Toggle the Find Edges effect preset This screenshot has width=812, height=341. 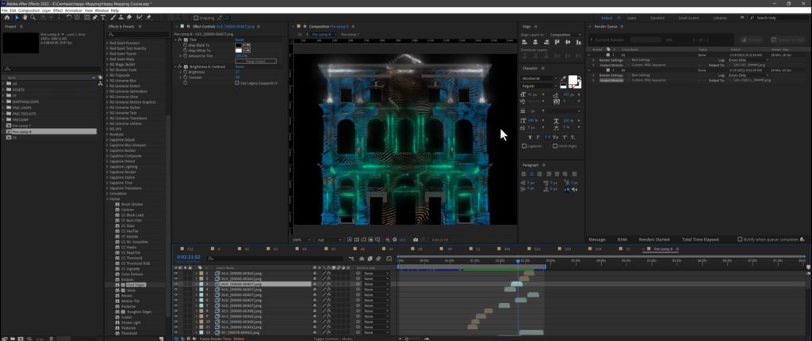(x=135, y=285)
